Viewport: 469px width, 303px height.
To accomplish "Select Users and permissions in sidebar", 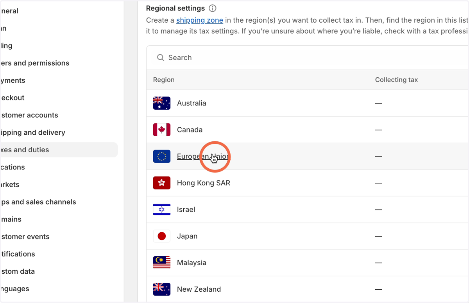I will 34,63.
